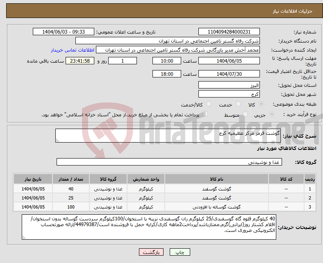This screenshot has height=263, width=323.
Task: Click quantity 40 in row 1
Action: 71,189
